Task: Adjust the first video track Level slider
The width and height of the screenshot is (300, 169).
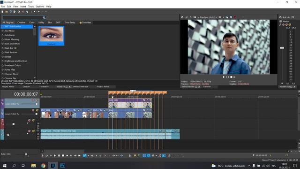Action: point(37,104)
